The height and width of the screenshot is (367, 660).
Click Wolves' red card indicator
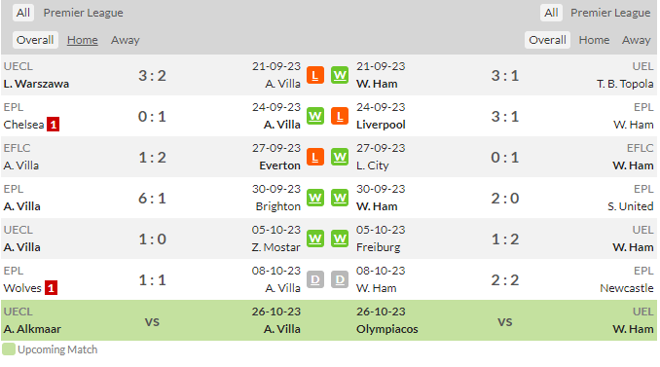click(x=51, y=288)
